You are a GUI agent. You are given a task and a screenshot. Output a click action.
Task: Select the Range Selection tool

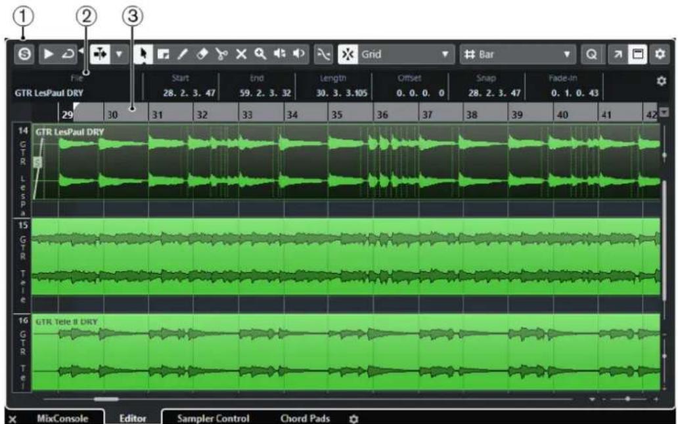[x=163, y=54]
